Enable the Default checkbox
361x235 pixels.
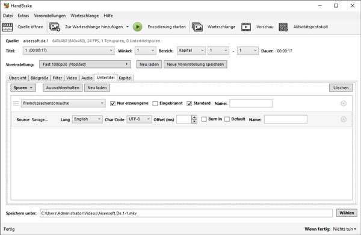click(x=227, y=119)
